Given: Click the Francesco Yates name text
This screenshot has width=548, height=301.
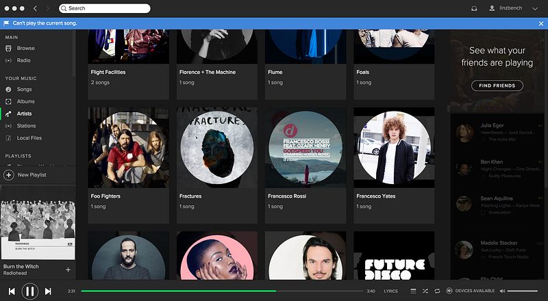Looking at the screenshot, I should tap(375, 196).
